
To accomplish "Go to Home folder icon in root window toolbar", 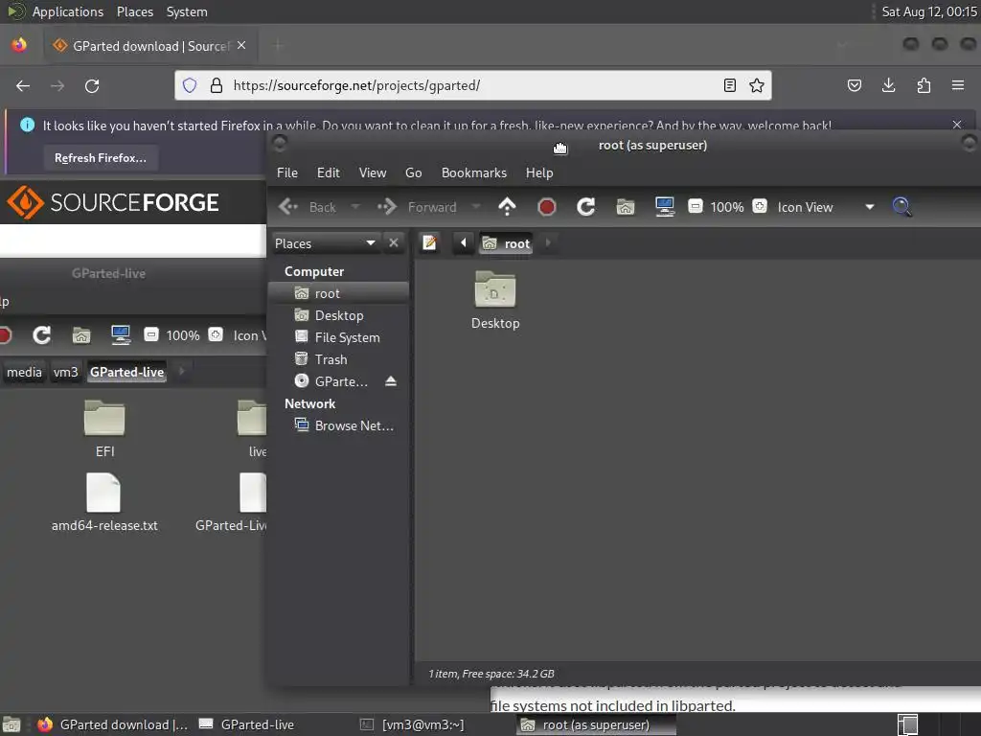I will click(x=625, y=207).
